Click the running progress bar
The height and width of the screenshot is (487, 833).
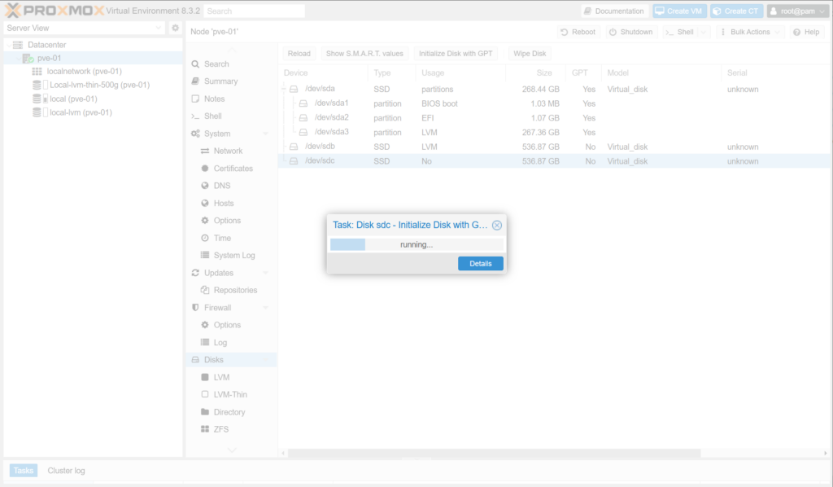point(416,244)
